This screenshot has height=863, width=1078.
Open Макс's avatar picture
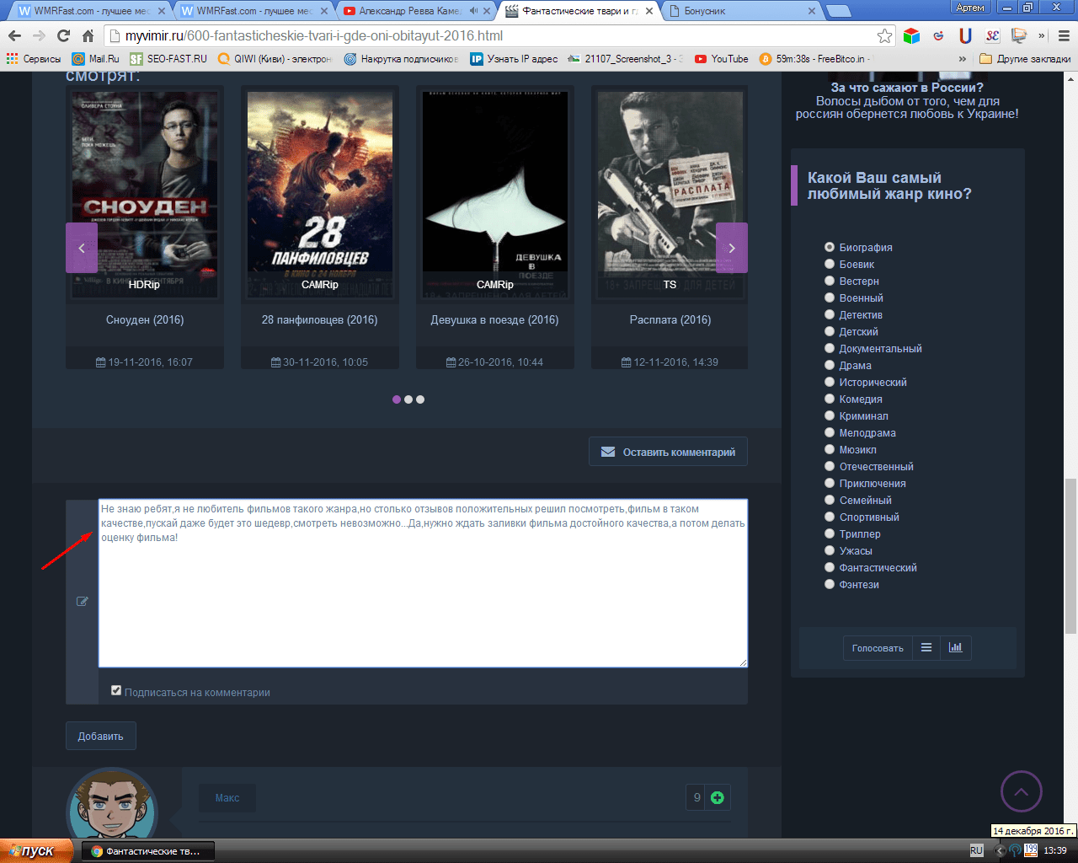112,803
